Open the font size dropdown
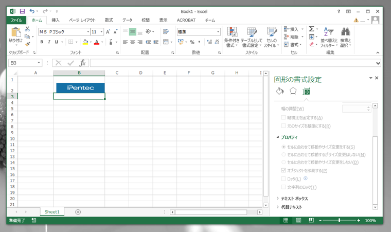Screen dimensions: 391x232 (x=101, y=32)
